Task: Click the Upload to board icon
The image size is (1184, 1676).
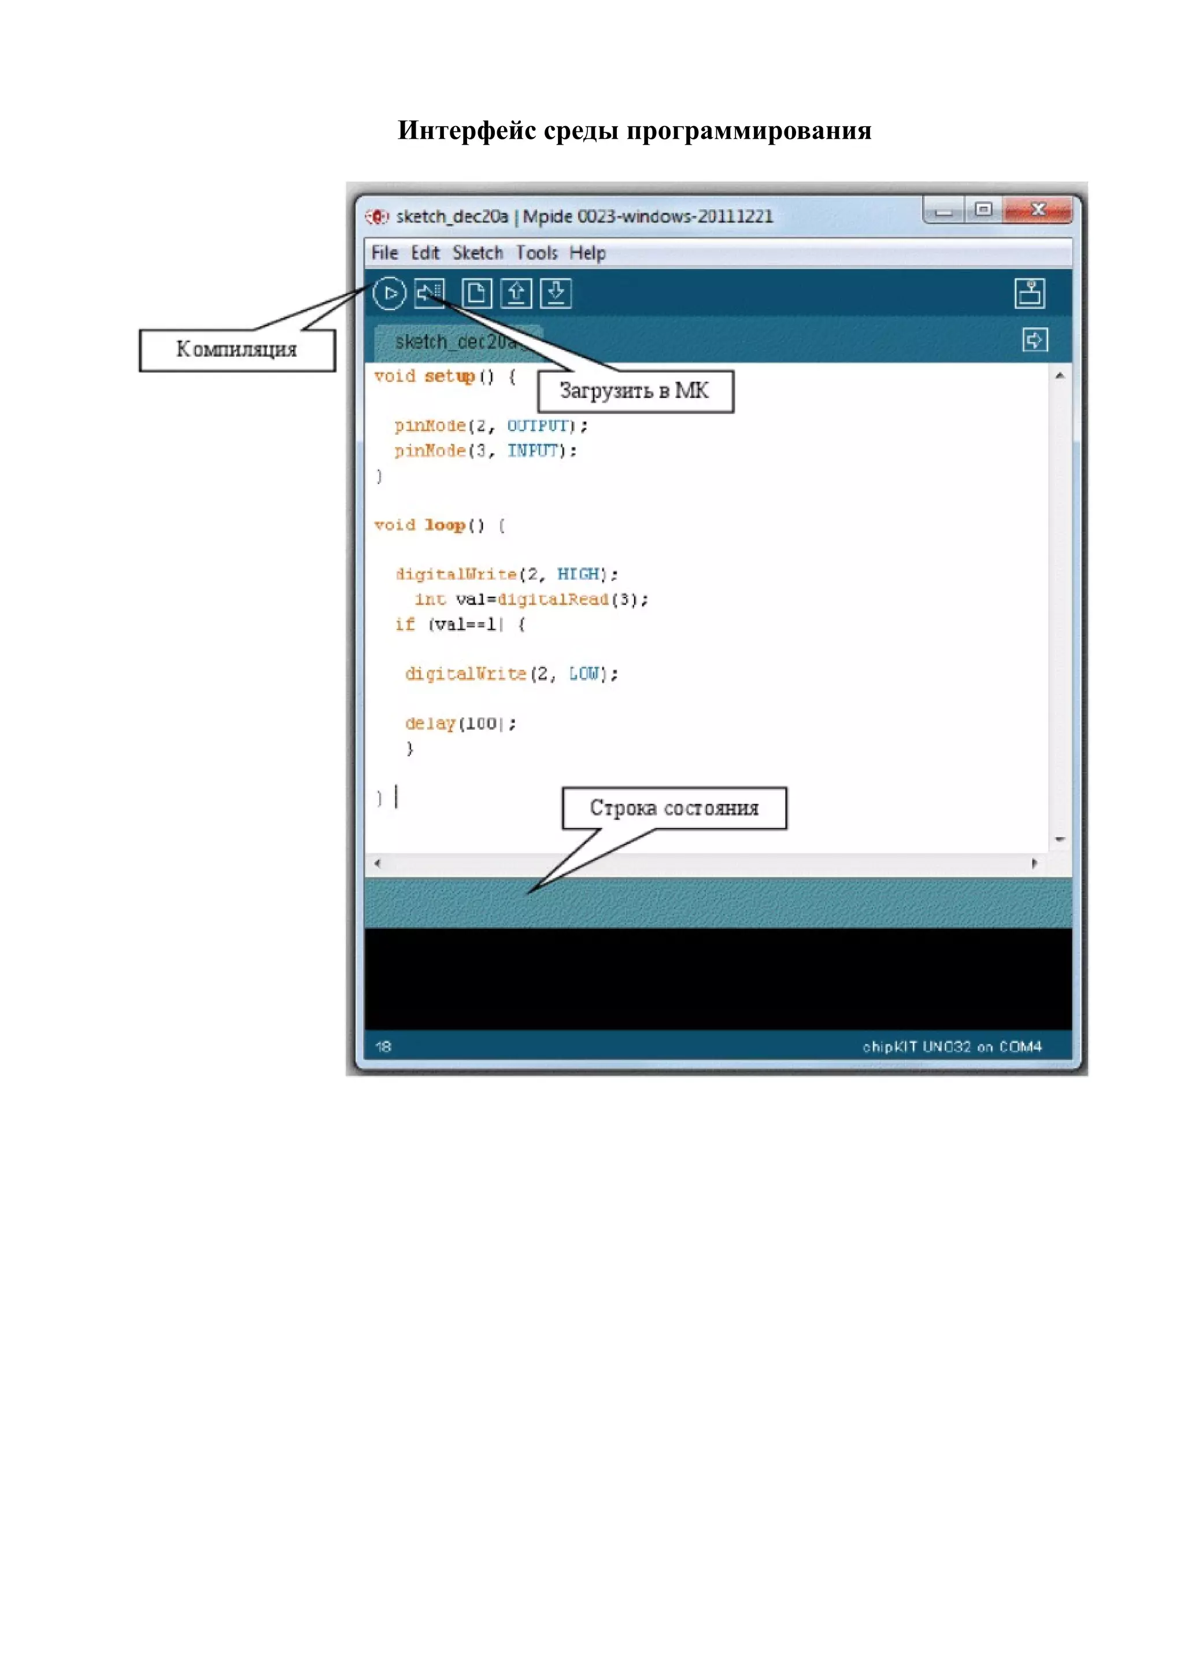Action: (429, 293)
